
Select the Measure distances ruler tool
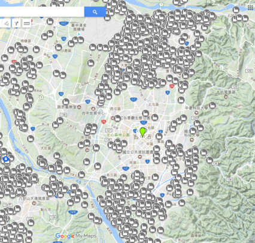26,23
